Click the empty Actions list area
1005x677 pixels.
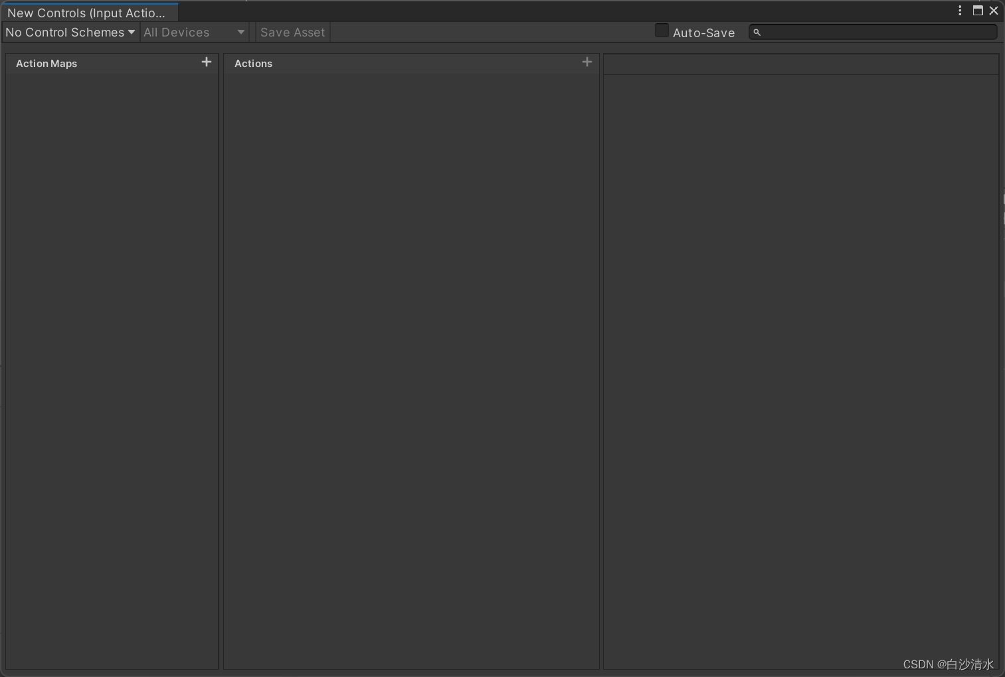[x=412, y=332]
